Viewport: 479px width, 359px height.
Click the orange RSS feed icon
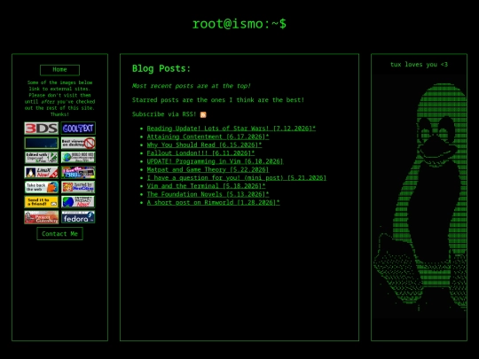[x=203, y=114]
